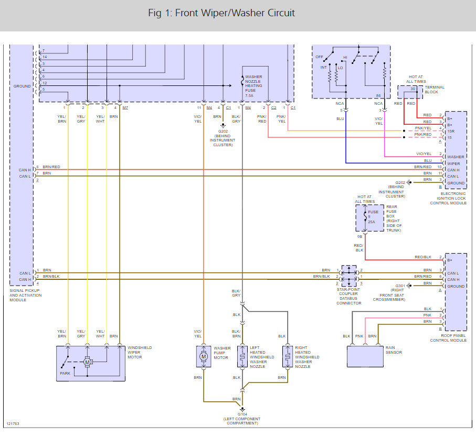The width and height of the screenshot is (476, 437).
Task: Click the "RAIN SENSOR" label
Action: click(x=394, y=350)
